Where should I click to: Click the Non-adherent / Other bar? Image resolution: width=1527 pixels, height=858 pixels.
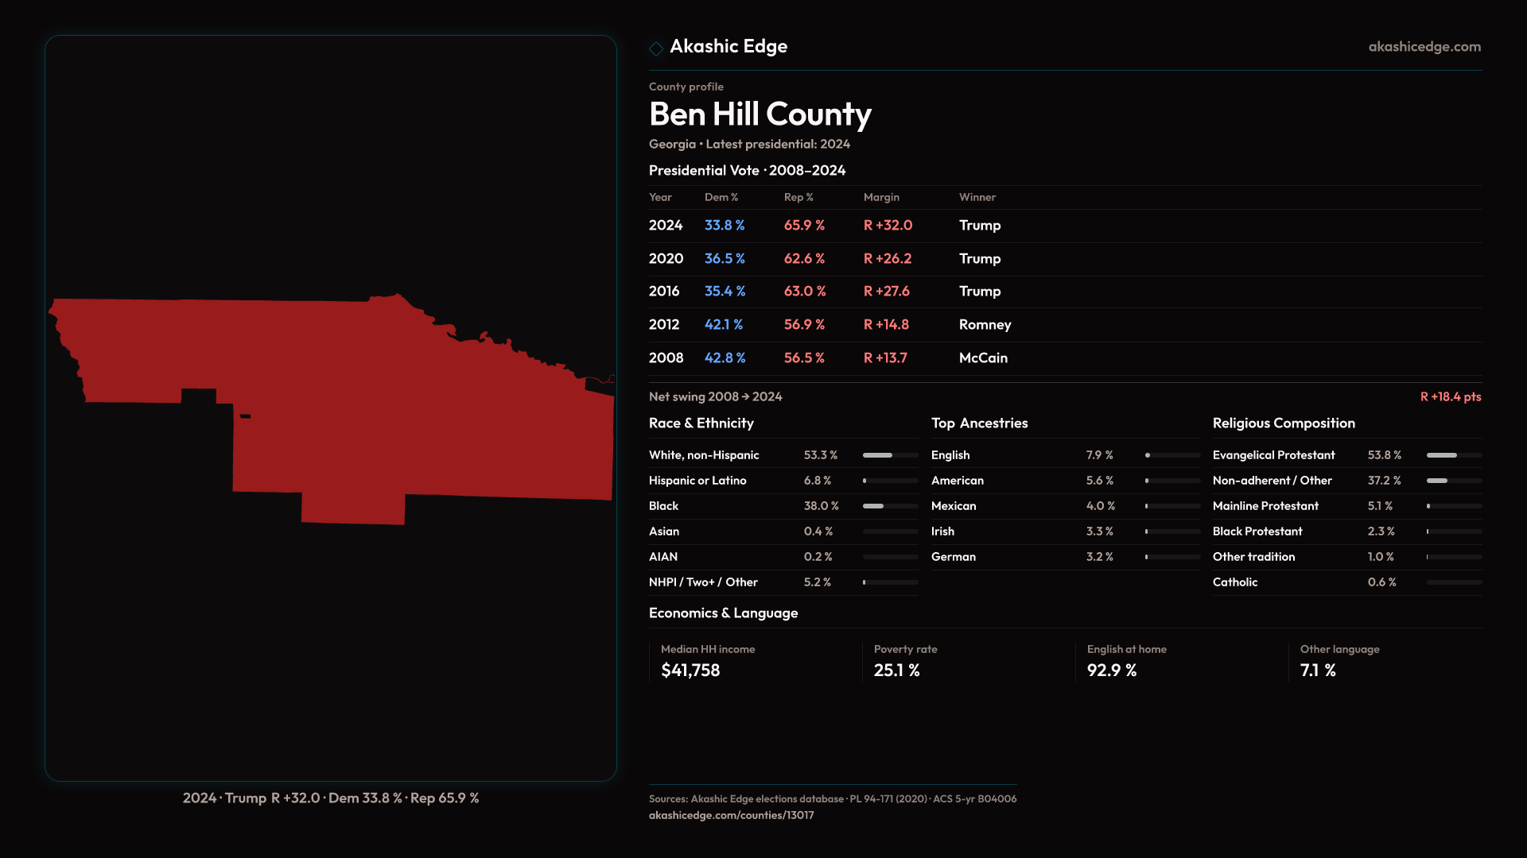click(1453, 481)
